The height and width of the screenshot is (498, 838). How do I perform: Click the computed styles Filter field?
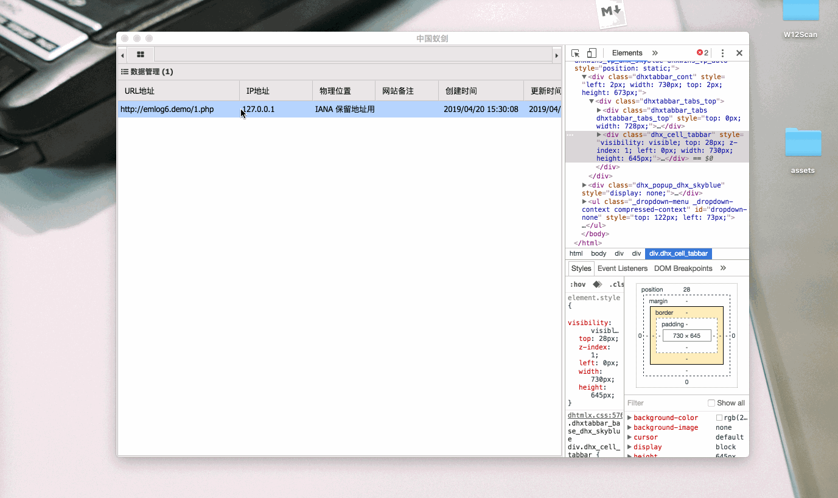pyautogui.click(x=663, y=403)
